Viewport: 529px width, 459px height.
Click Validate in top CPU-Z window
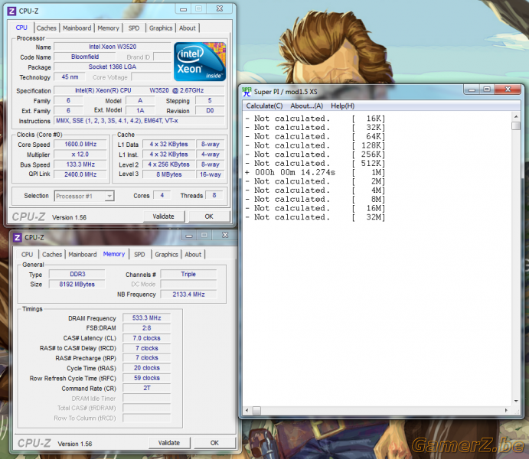tap(164, 216)
